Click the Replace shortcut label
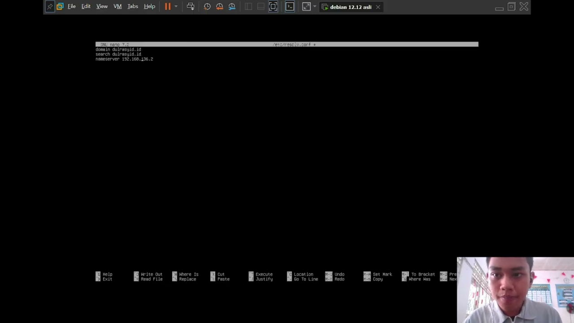Viewport: 574px width, 323px height. coord(187,279)
